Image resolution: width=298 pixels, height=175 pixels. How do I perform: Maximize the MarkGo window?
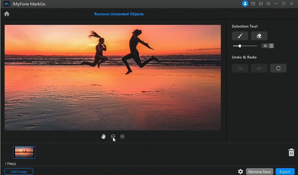pyautogui.click(x=283, y=4)
